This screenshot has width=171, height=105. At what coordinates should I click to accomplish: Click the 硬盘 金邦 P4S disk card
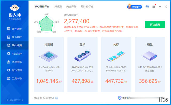(x=150, y=64)
